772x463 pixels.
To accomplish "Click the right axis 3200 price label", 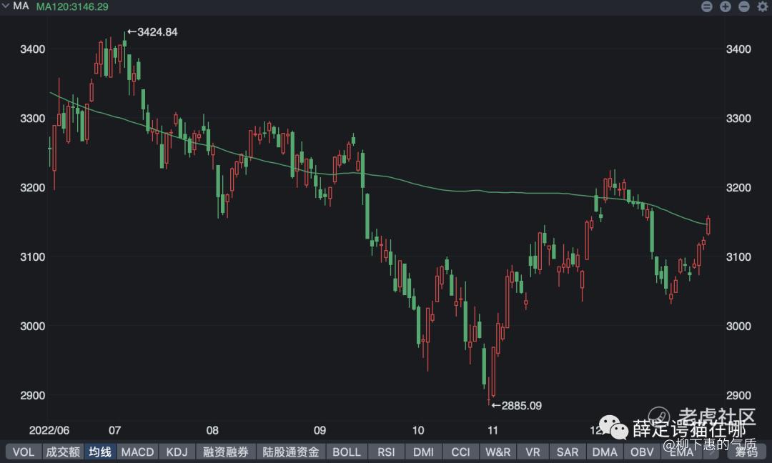I will (738, 188).
